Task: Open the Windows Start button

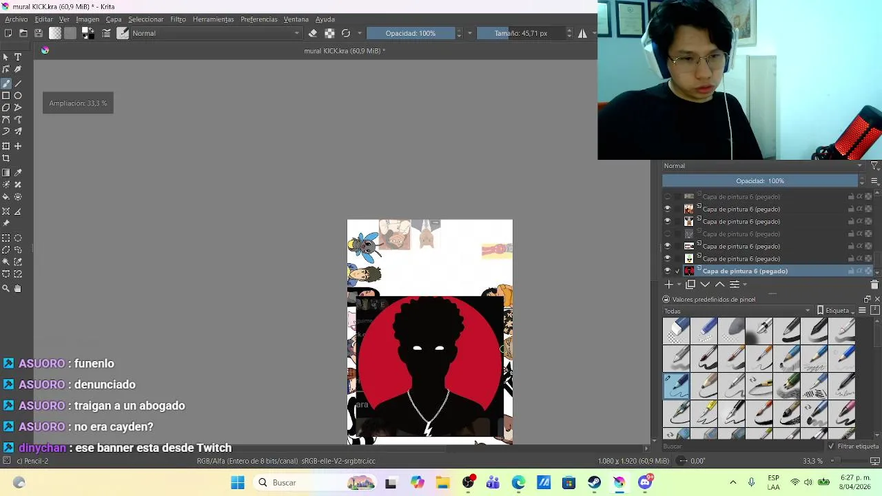Action: click(238, 483)
